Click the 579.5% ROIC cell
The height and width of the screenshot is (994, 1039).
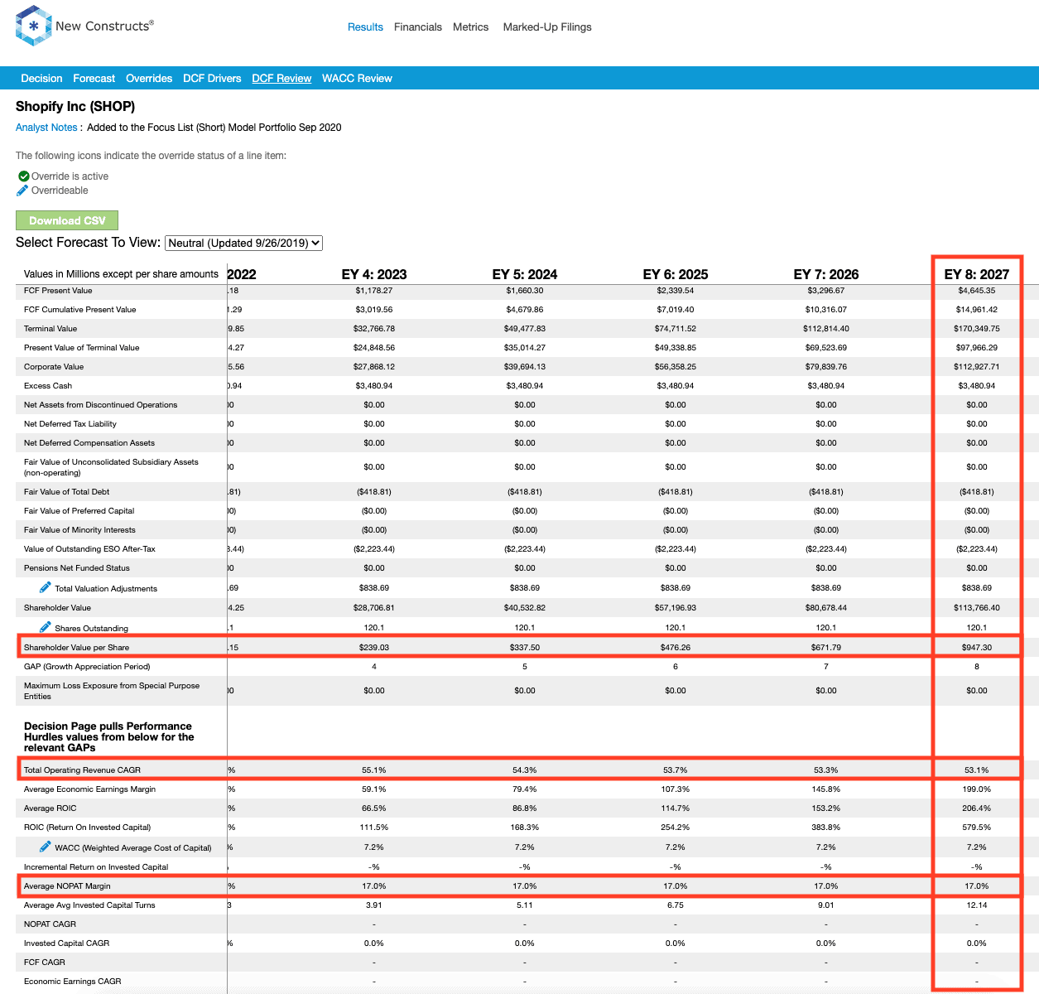[x=977, y=828]
